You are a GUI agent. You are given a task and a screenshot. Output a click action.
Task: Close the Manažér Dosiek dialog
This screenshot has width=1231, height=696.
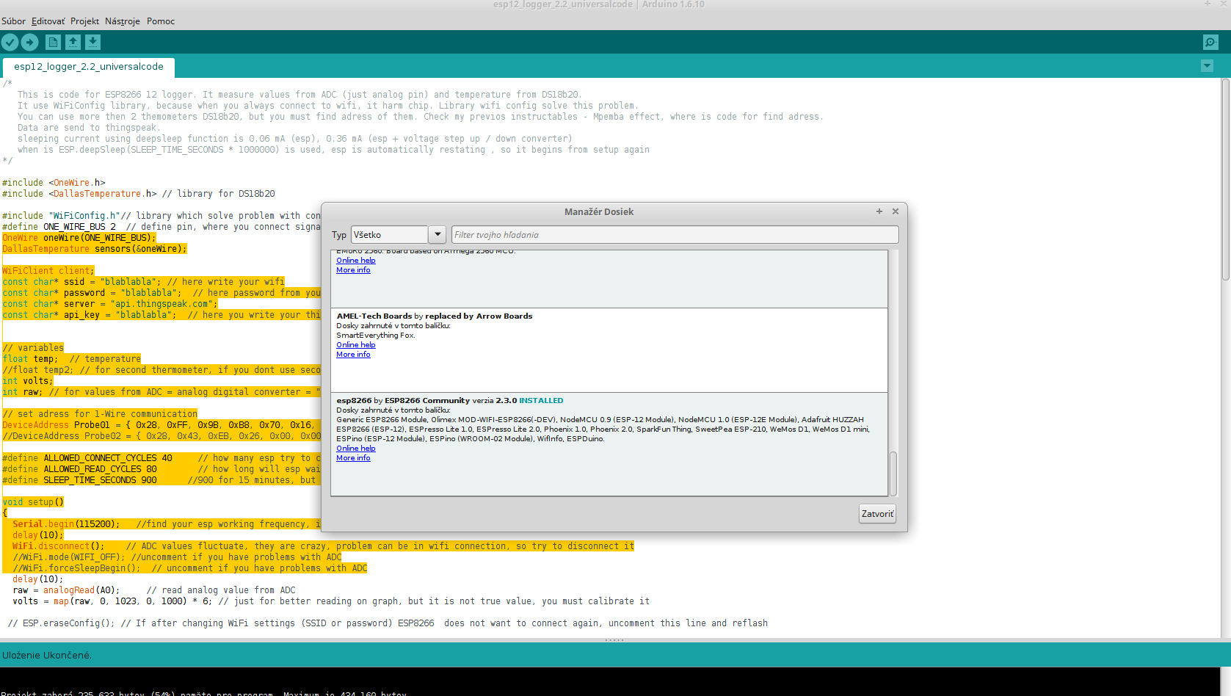click(896, 211)
